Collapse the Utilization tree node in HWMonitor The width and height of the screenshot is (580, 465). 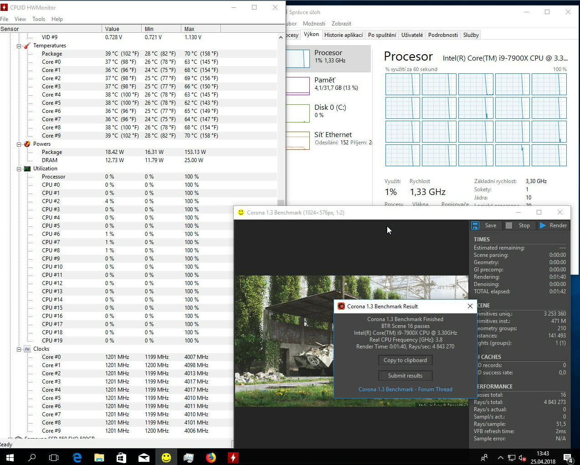[x=19, y=169]
